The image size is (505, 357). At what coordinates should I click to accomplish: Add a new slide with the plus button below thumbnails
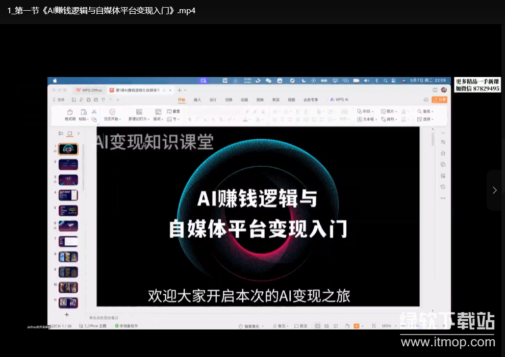pyautogui.click(x=66, y=315)
